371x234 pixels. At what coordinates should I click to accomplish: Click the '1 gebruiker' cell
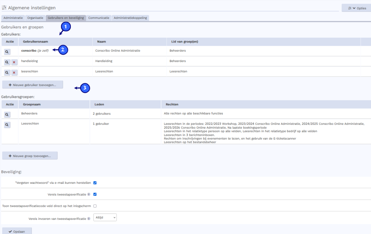101,124
